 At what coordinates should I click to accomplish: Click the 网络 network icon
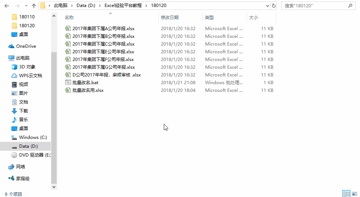click(11, 167)
